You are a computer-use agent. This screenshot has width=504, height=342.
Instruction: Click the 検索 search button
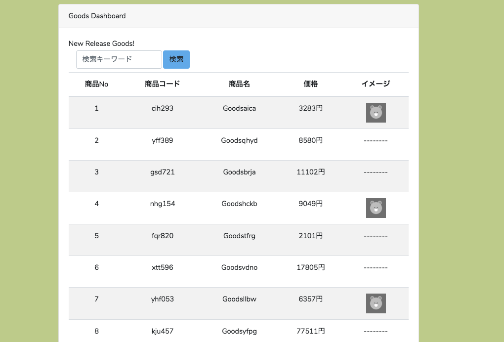click(x=176, y=59)
